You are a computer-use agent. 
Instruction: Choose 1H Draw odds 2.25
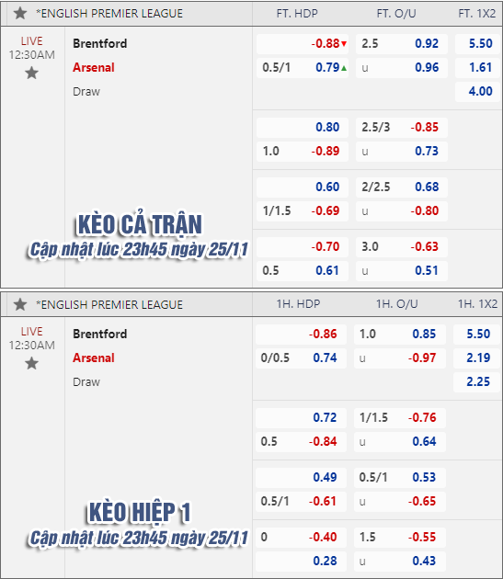(x=478, y=381)
